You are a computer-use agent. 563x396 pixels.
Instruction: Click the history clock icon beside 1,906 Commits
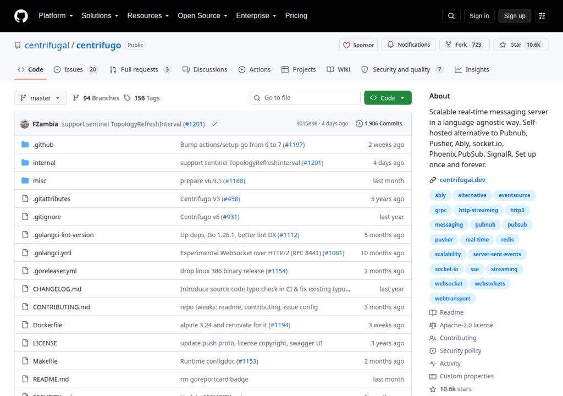(359, 124)
